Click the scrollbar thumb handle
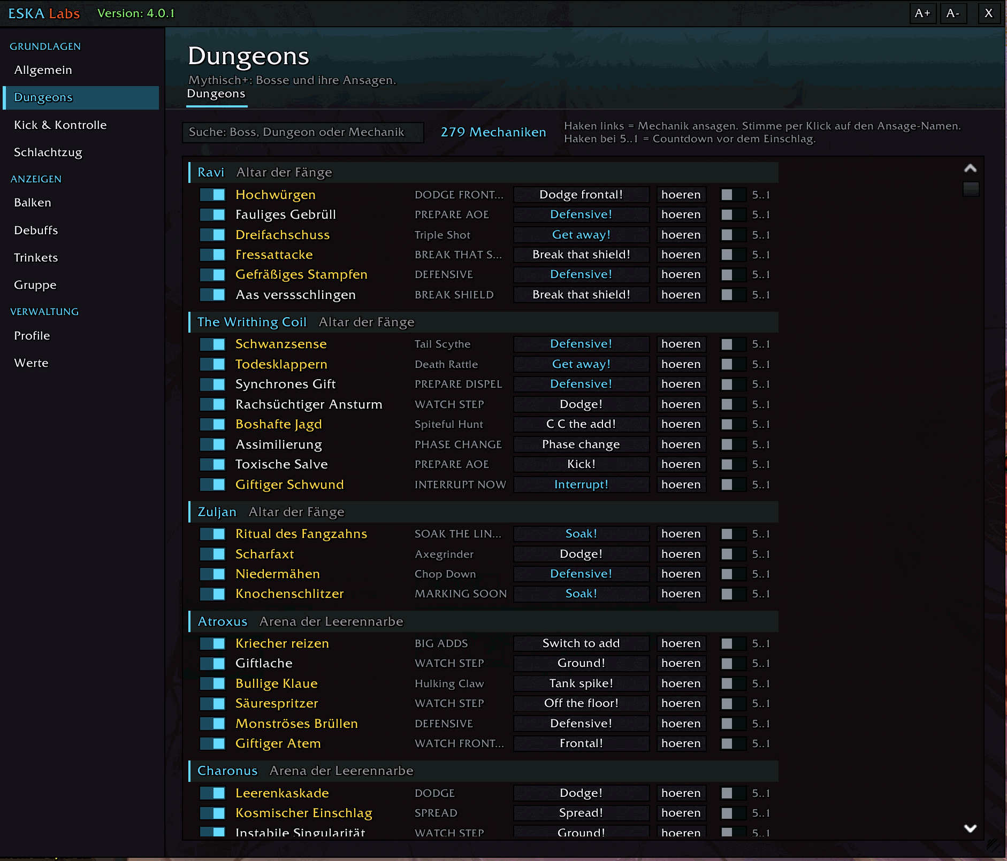The image size is (1007, 861). coord(971,189)
